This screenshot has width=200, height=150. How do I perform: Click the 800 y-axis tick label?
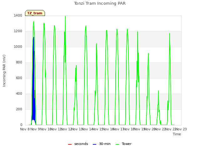[x=19, y=62]
